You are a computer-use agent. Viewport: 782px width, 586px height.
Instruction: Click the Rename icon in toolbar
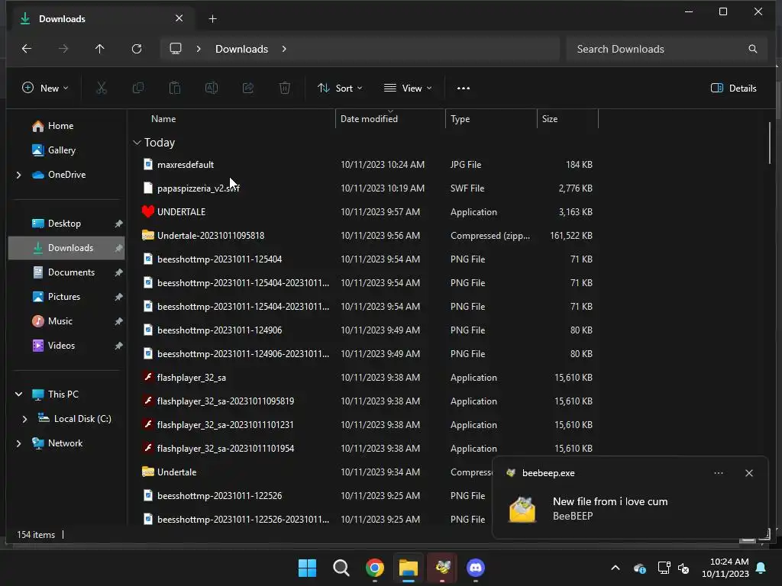click(x=212, y=89)
